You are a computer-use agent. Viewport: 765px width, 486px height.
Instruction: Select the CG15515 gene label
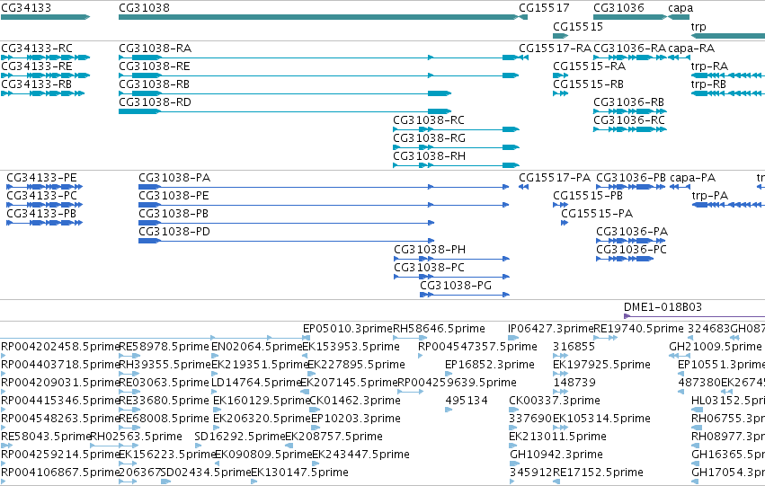578,26
